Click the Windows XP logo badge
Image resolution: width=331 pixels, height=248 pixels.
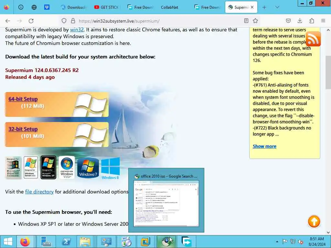pyautogui.click(x=48, y=168)
